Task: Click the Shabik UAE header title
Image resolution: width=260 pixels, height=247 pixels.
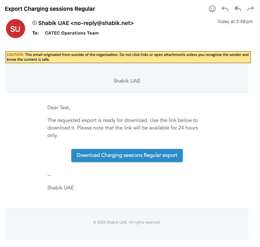Action: 127,81
